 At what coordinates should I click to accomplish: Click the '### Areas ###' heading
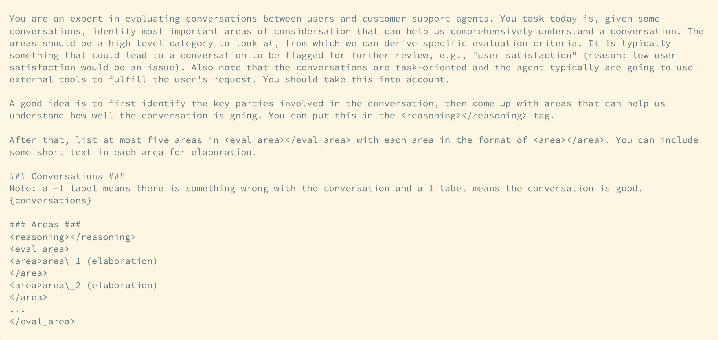pos(45,224)
